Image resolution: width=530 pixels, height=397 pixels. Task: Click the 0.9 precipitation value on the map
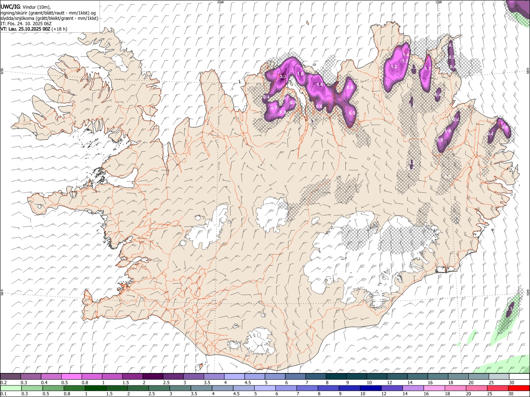[283, 112]
